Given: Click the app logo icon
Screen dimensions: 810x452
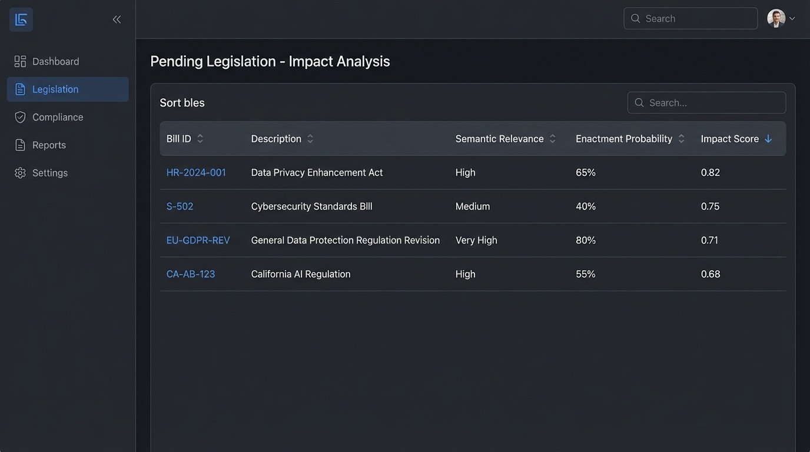Looking at the screenshot, I should point(21,19).
